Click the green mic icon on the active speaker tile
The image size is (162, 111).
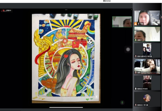pos(136,40)
